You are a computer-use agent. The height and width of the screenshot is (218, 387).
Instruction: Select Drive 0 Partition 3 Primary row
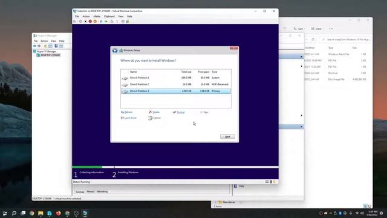click(x=176, y=91)
